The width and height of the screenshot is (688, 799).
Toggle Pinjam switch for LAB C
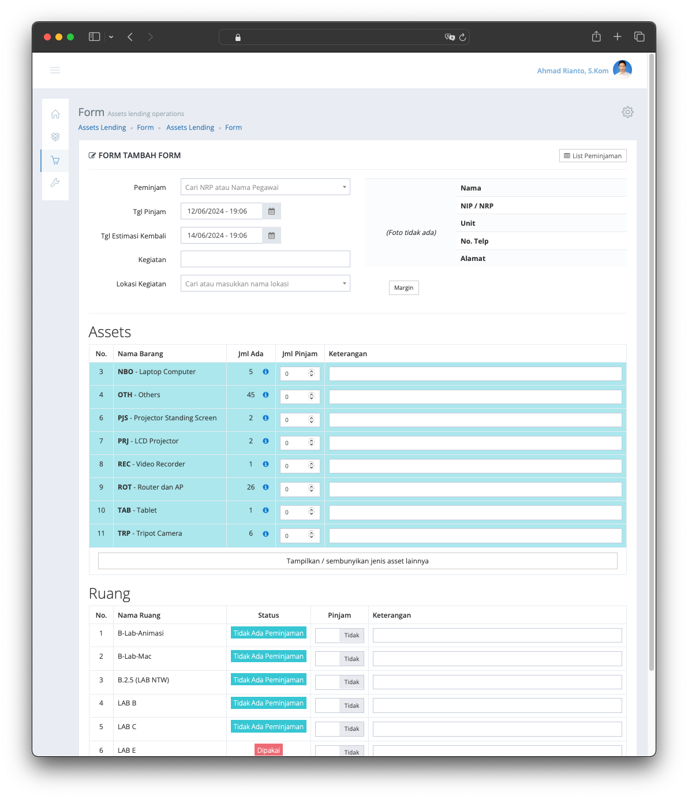coord(339,729)
